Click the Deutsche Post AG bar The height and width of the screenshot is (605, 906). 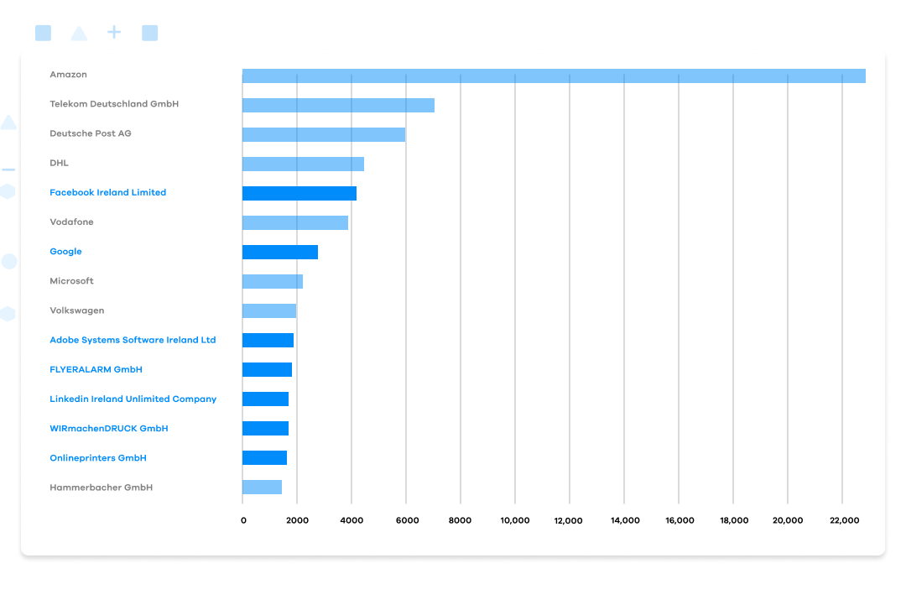pos(324,134)
